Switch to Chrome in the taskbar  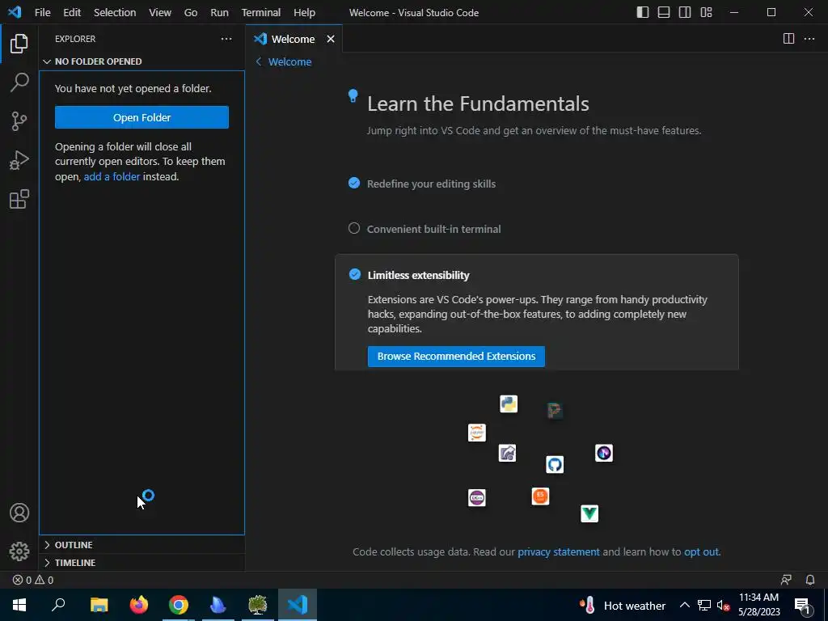pos(179,605)
